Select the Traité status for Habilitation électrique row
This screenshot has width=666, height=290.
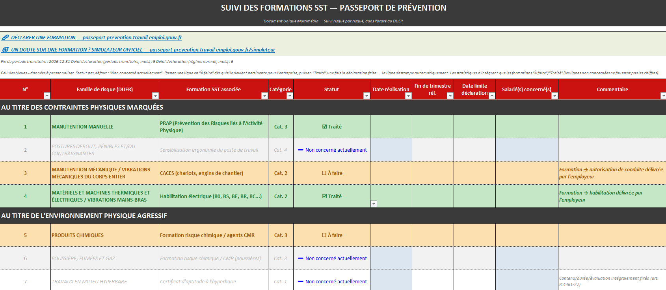(332, 196)
